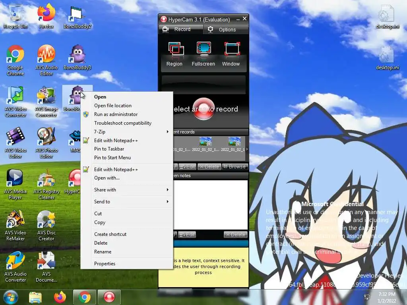The height and width of the screenshot is (305, 407).
Task: Select the top desktop.ini file icon
Action: pyautogui.click(x=388, y=17)
